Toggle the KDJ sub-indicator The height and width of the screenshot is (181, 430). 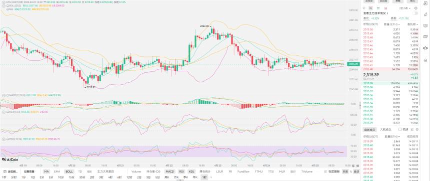191,172
